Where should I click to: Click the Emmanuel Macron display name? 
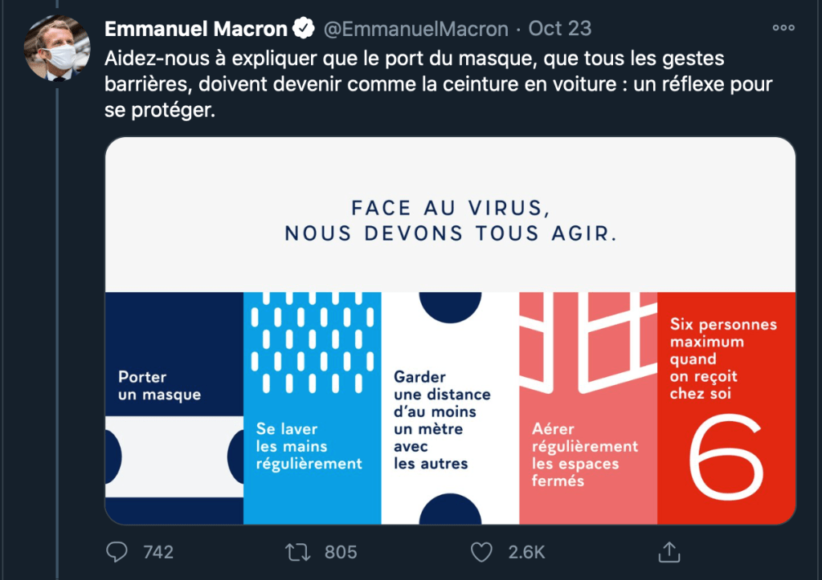tap(196, 29)
